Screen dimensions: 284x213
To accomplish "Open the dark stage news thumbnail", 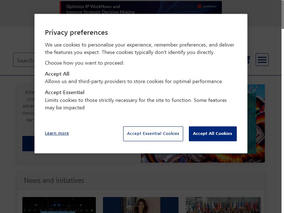I will pos(59,205).
